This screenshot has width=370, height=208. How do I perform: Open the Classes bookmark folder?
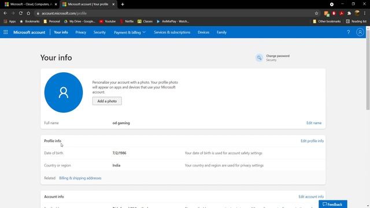pos(145,21)
